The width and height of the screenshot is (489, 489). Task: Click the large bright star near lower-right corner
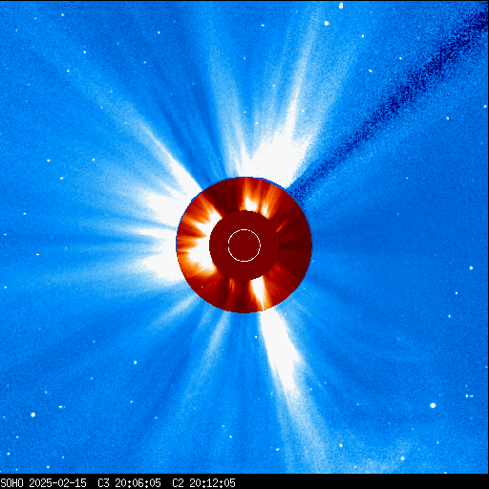pyautogui.click(x=433, y=405)
